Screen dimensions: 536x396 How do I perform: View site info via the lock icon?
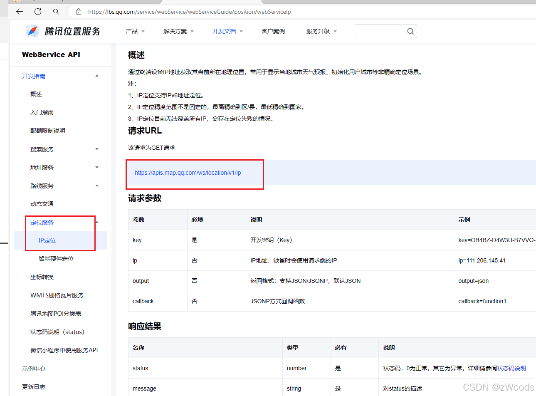(x=79, y=12)
